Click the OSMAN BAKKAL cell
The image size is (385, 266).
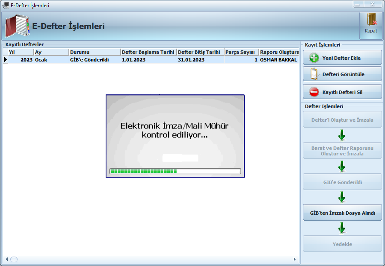tap(279, 60)
